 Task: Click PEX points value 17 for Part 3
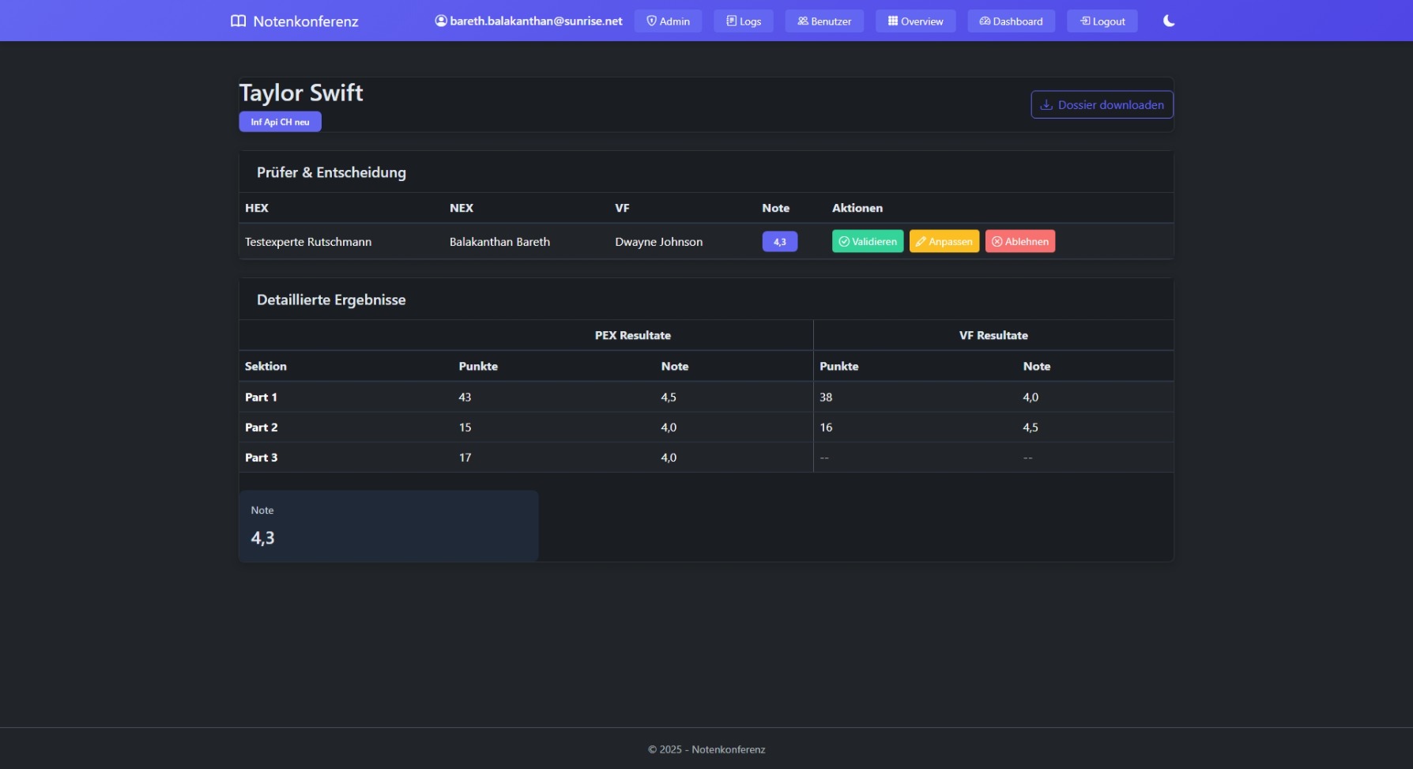pos(465,457)
